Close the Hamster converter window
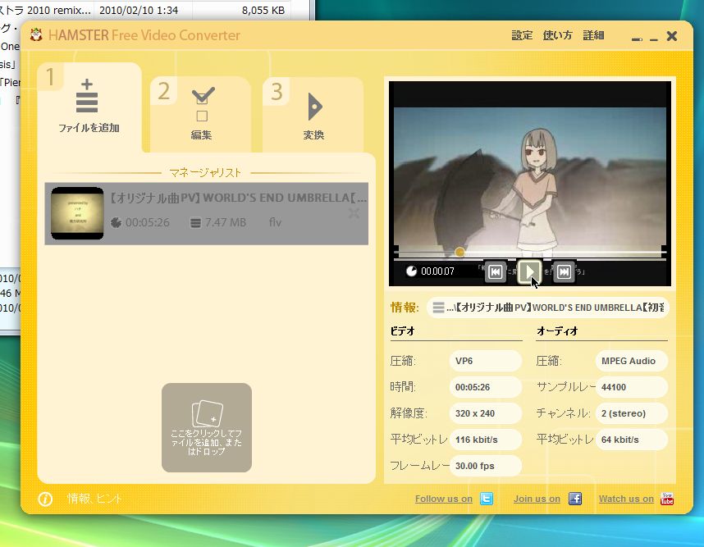 point(672,36)
